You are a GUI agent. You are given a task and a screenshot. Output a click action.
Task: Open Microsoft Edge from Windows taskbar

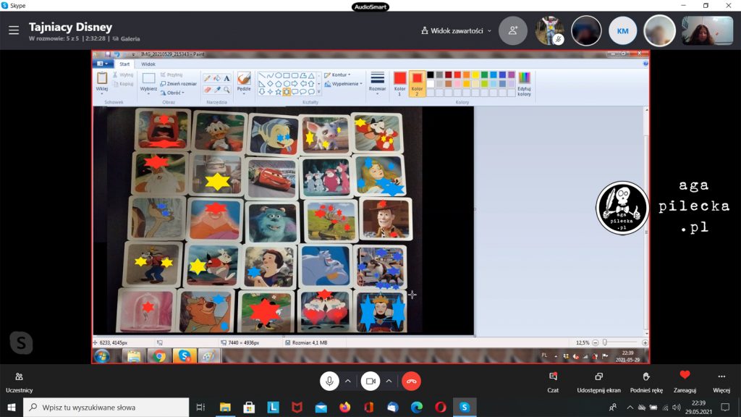[x=416, y=407]
